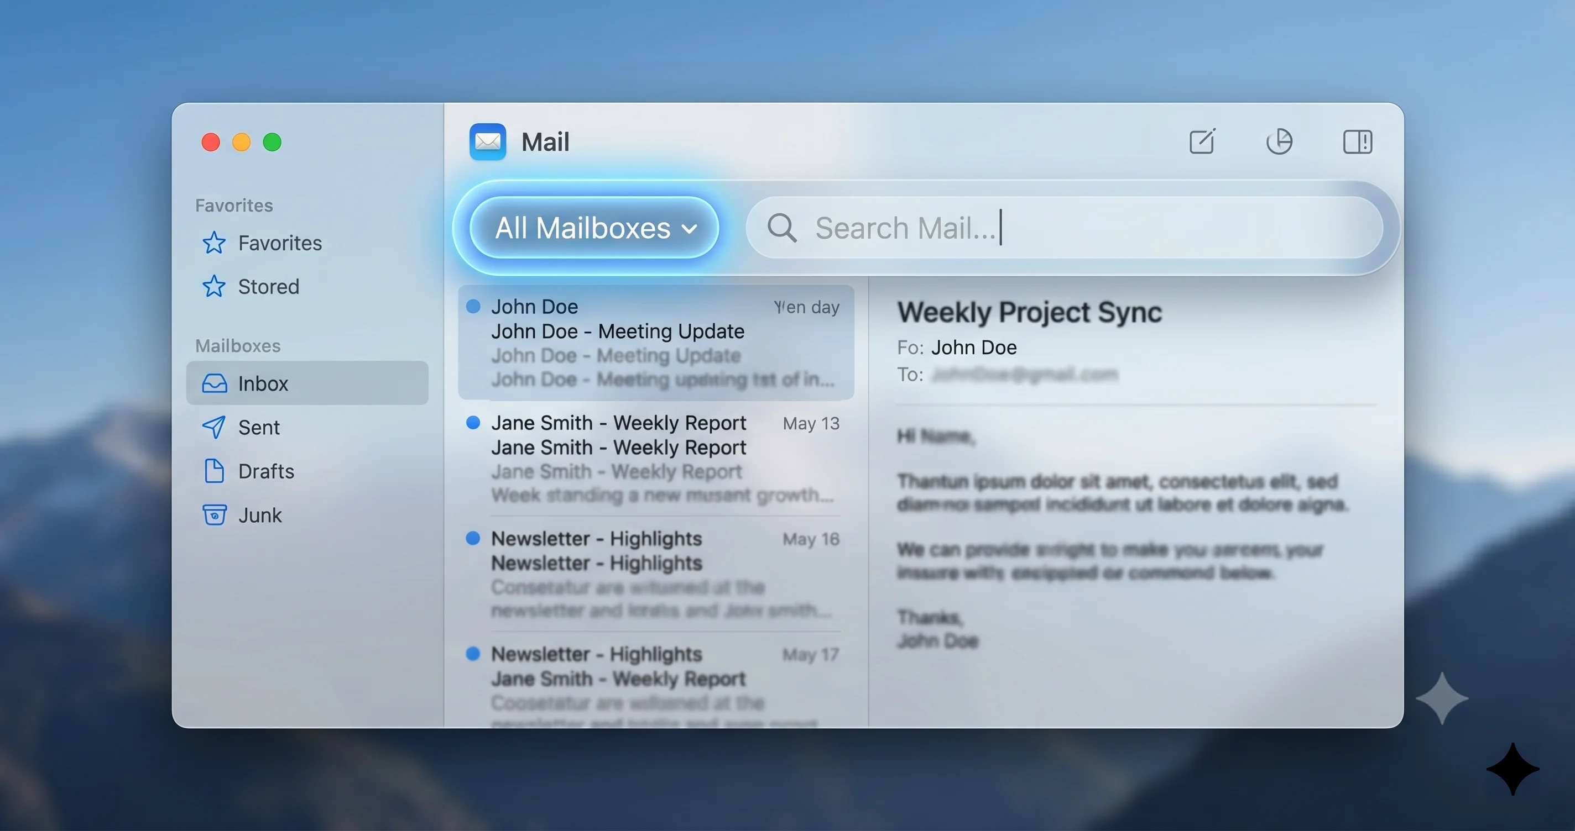1575x831 pixels.
Task: Click the Mailboxes section header
Action: (x=238, y=345)
